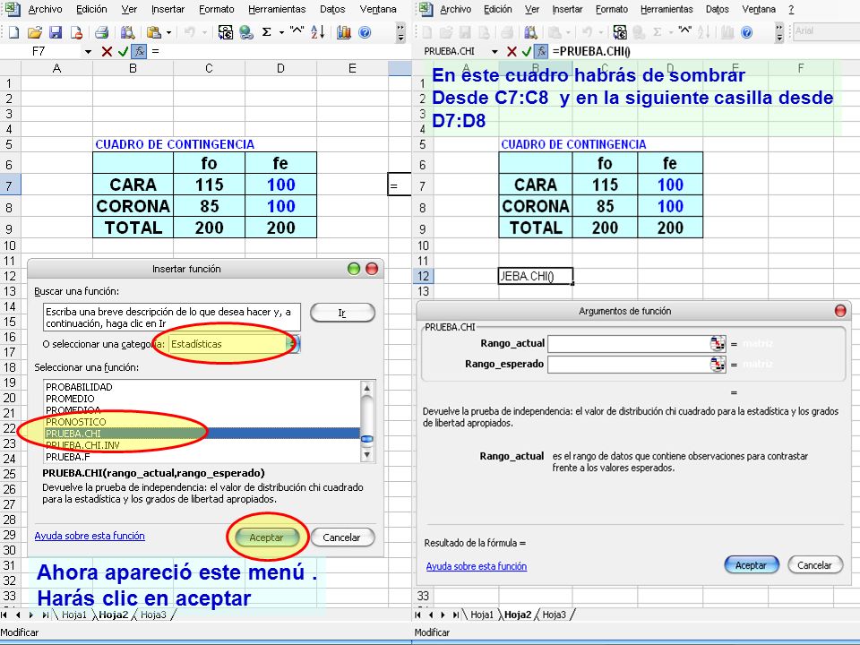Open the Arial font box in right window
860x645 pixels.
(827, 31)
